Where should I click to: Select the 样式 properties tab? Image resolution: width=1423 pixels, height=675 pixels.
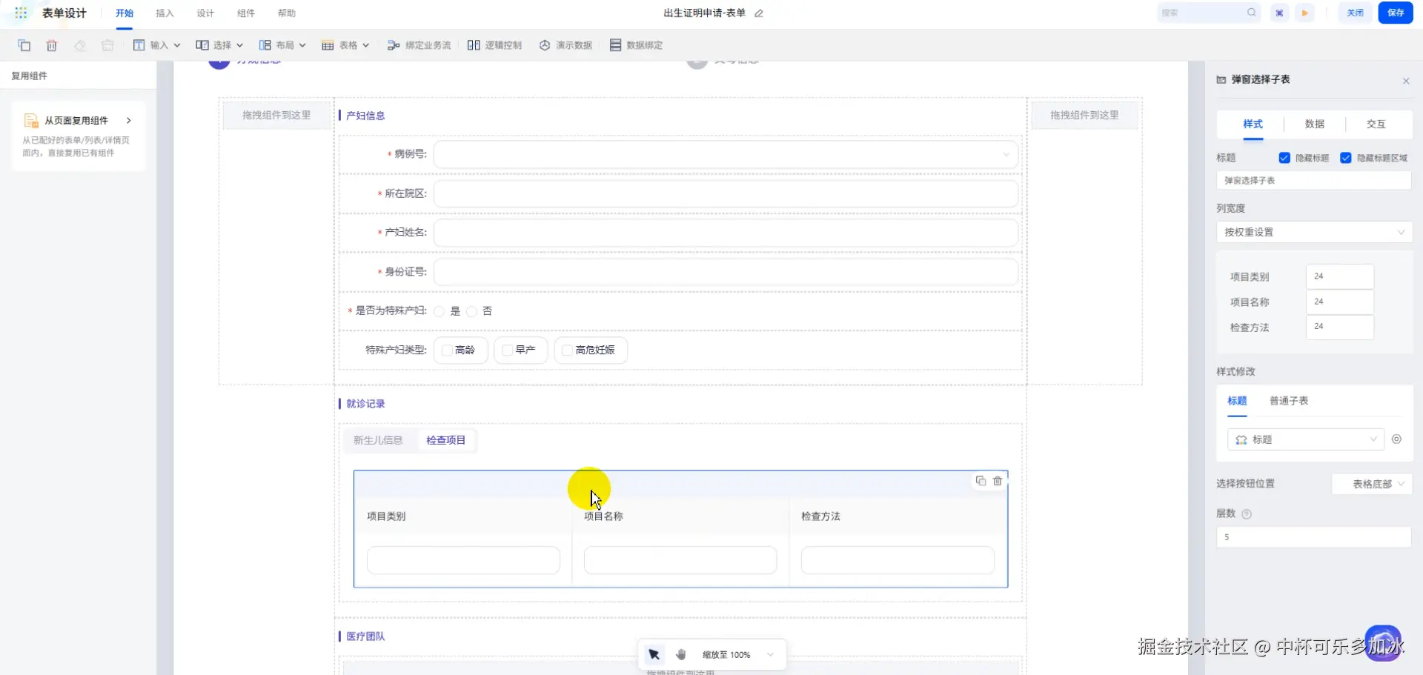(1253, 124)
